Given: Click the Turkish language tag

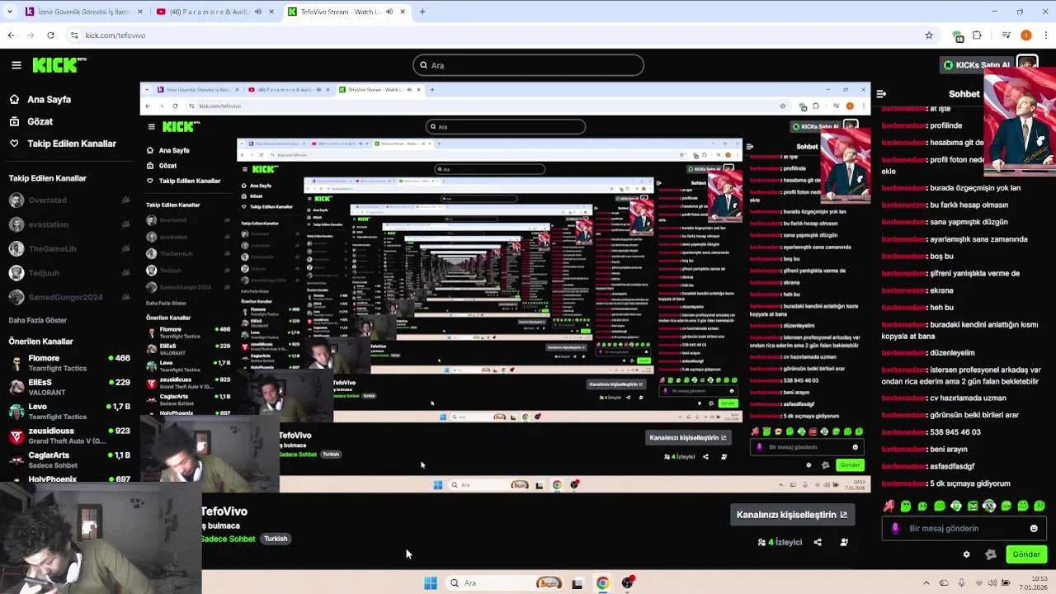Looking at the screenshot, I should (276, 539).
